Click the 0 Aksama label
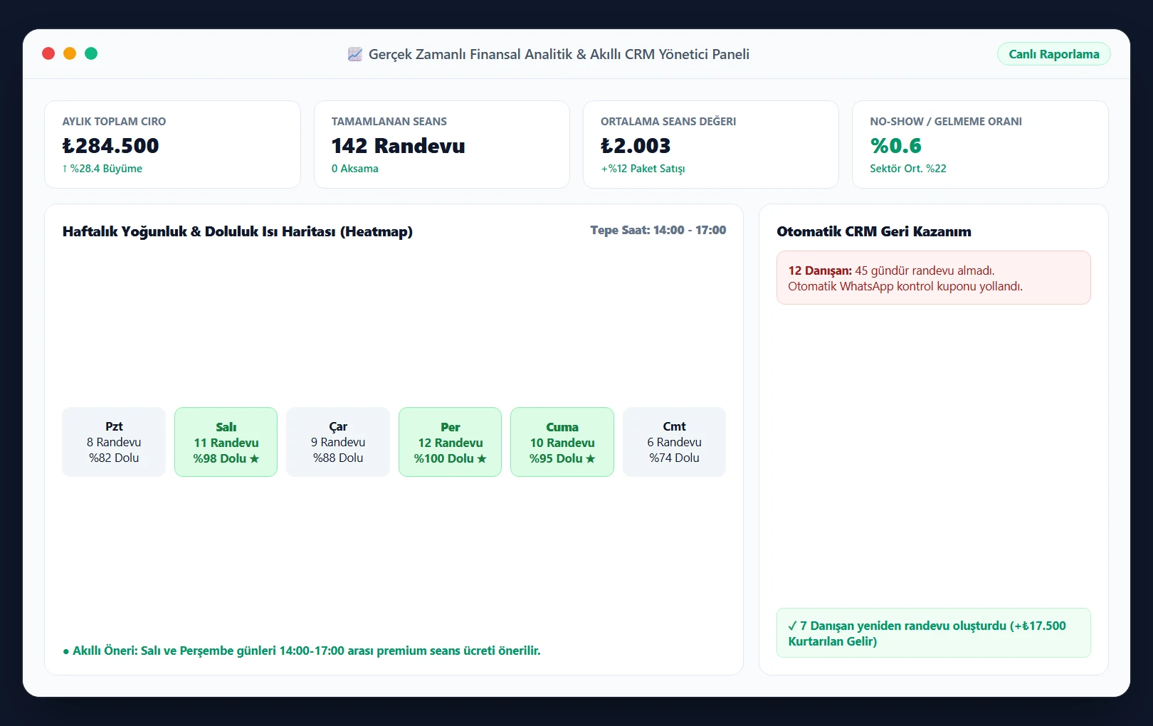 tap(354, 169)
